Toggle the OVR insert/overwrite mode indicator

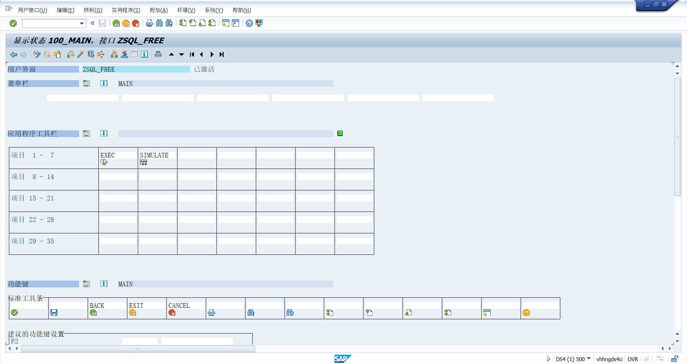point(633,359)
